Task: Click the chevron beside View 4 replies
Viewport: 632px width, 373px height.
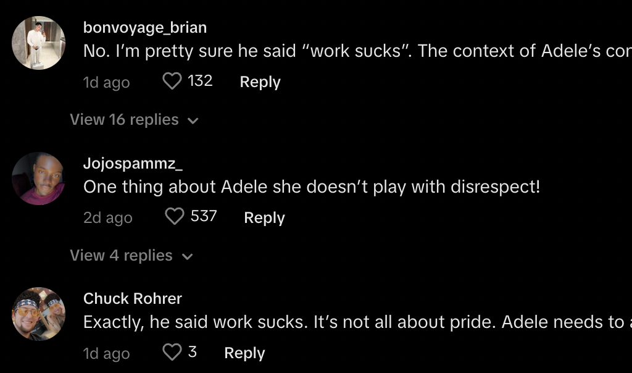Action: (x=188, y=257)
